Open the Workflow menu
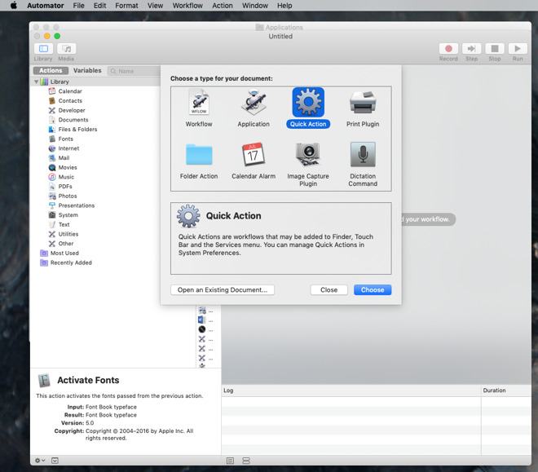 pos(187,6)
